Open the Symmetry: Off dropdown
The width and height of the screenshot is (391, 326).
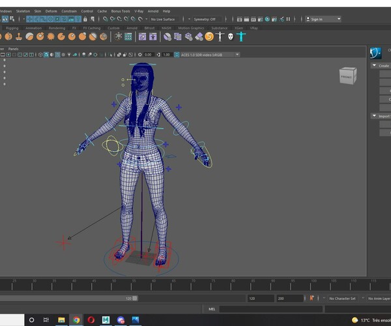(207, 19)
